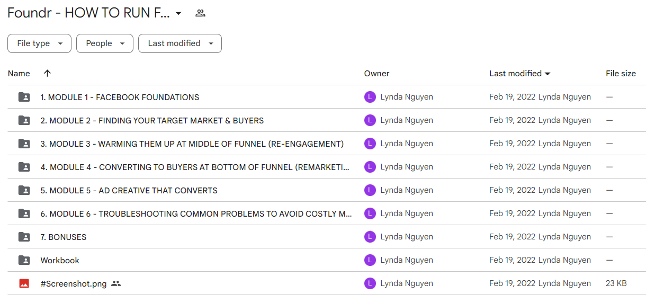Select 3. MODULE 3 - WARMING THEM UP
The width and height of the screenshot is (646, 303).
click(x=192, y=144)
